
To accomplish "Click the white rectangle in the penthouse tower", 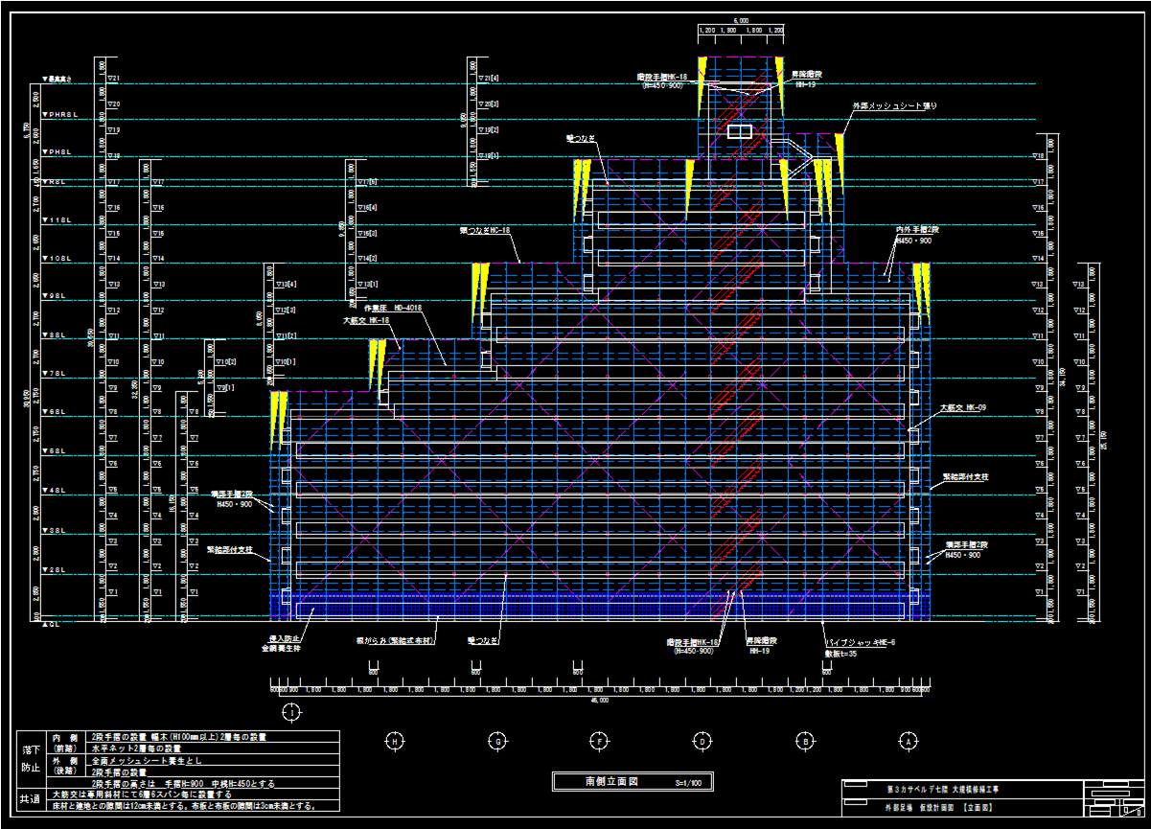I will (x=739, y=131).
